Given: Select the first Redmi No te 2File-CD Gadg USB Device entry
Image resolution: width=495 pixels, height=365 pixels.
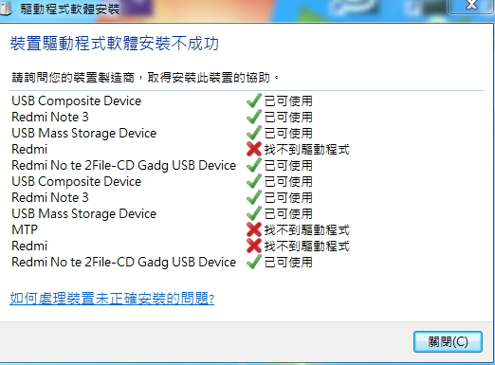Looking at the screenshot, I should [x=124, y=165].
